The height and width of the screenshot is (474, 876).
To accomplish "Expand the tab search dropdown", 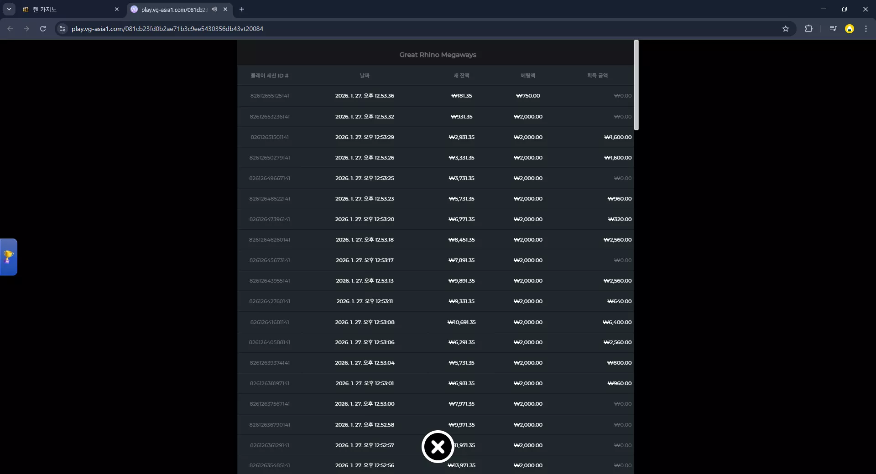I will (x=9, y=9).
